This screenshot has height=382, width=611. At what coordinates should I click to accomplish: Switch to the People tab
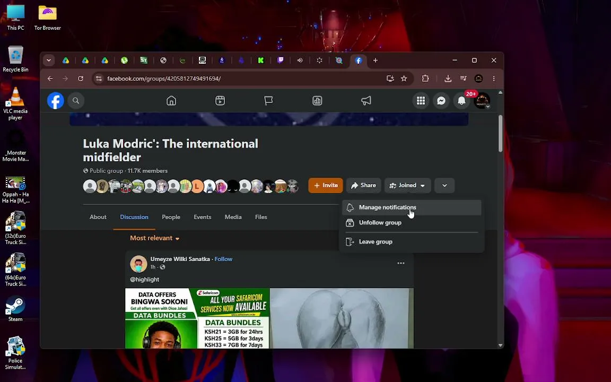coord(171,217)
